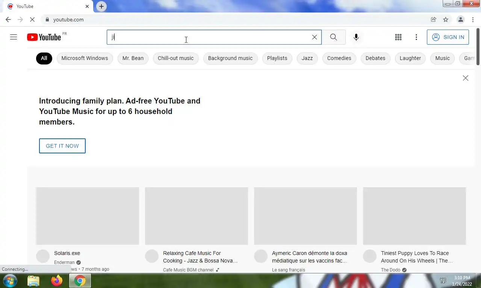The image size is (481, 288).
Task: Click channel avatar beside Solaris.exe
Action: click(x=43, y=256)
